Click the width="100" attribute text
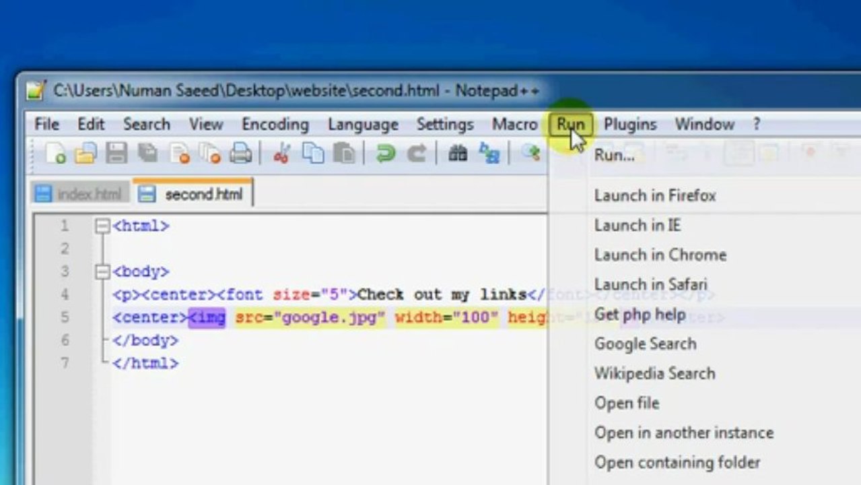Screen dimensions: 861x485 coord(447,318)
